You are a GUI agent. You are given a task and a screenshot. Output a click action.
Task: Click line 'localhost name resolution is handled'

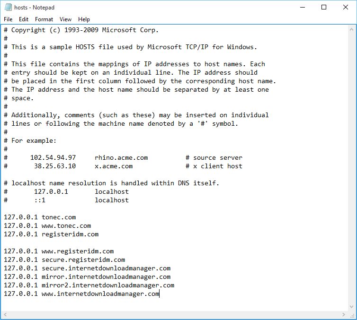tap(112, 183)
